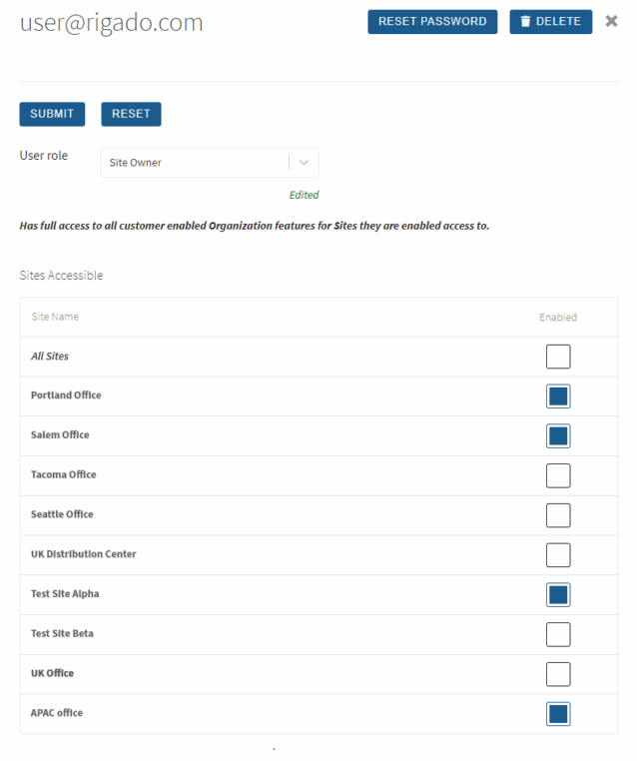Select the Portland Office site row
The height and width of the screenshot is (761, 637).
click(318, 396)
